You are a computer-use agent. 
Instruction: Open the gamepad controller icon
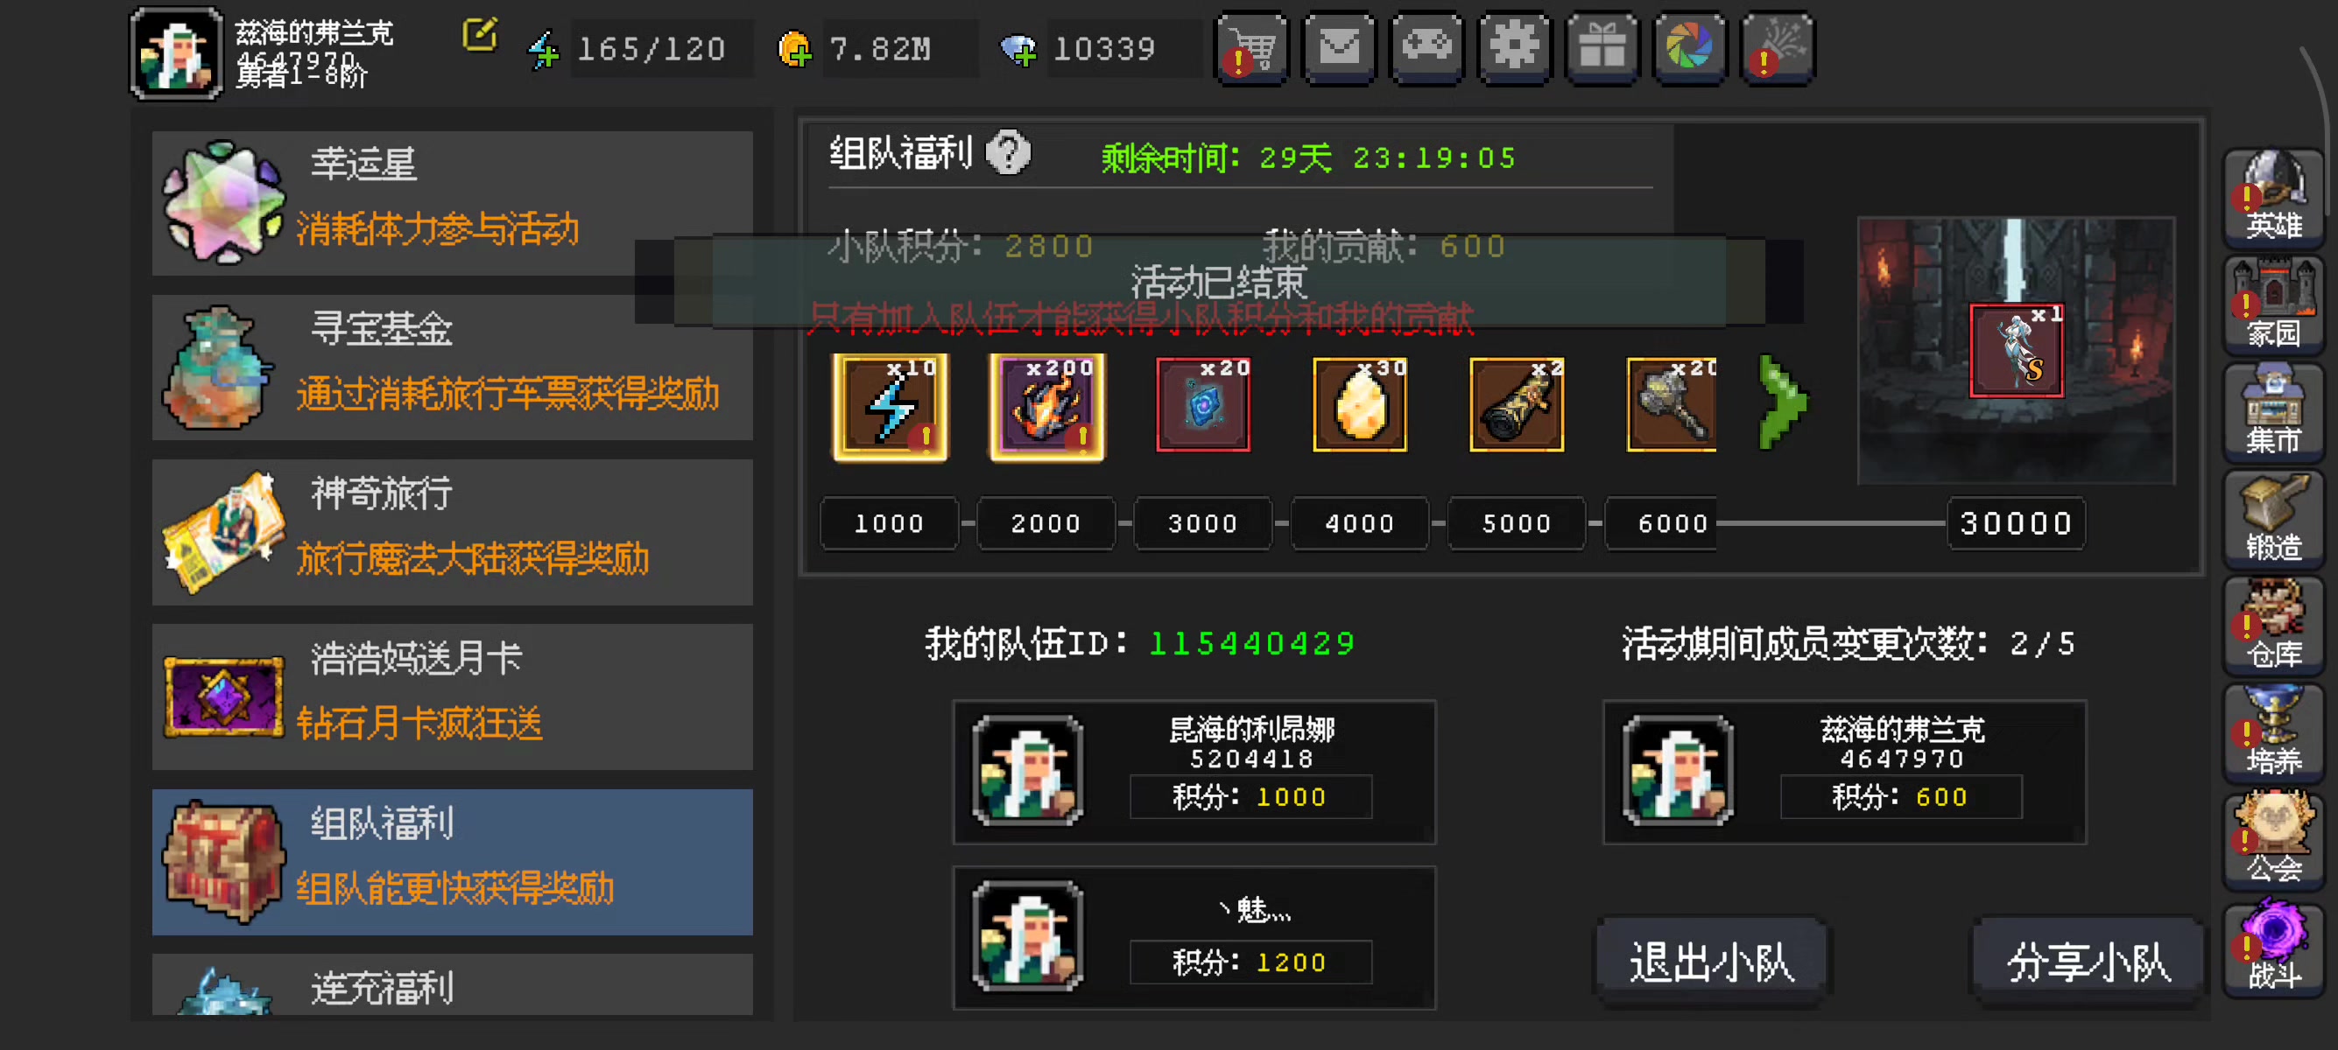[x=1426, y=49]
